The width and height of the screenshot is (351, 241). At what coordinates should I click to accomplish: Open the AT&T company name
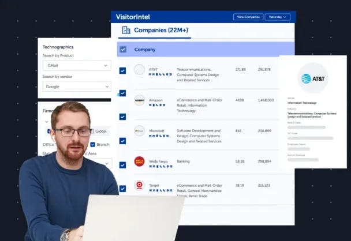(154, 70)
